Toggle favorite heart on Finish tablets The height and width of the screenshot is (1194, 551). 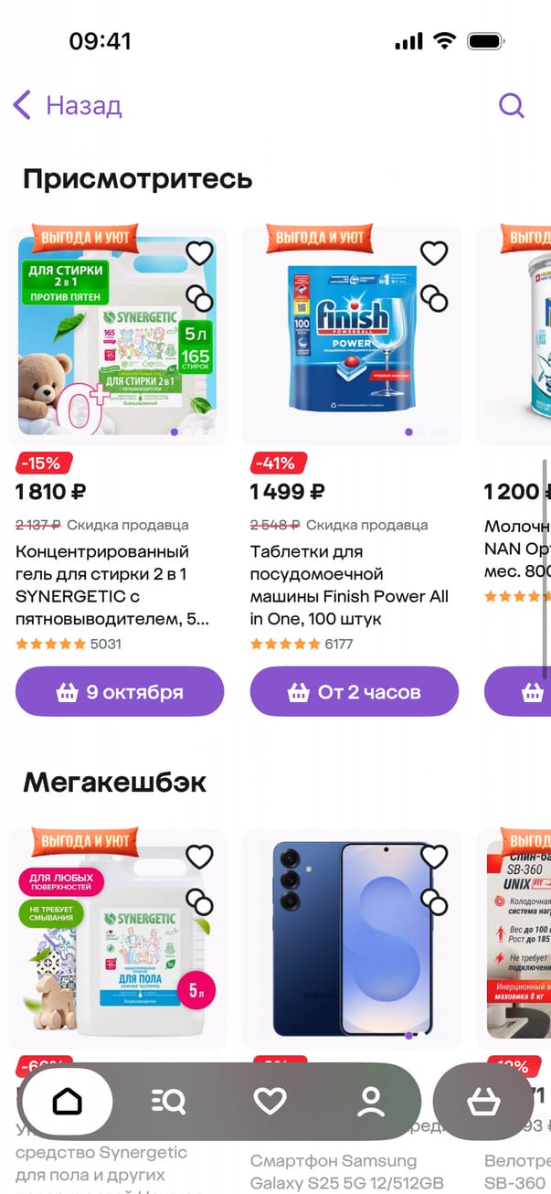point(434,252)
